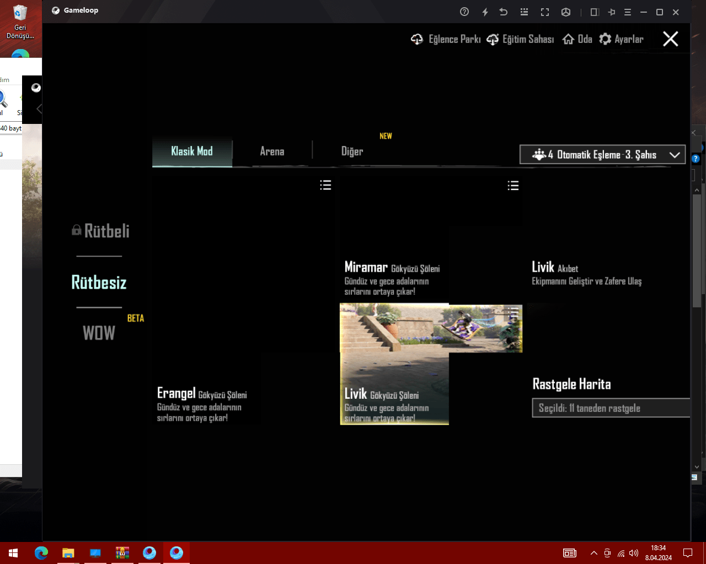The width and height of the screenshot is (706, 564).
Task: Go to Oda
Action: [x=585, y=39]
